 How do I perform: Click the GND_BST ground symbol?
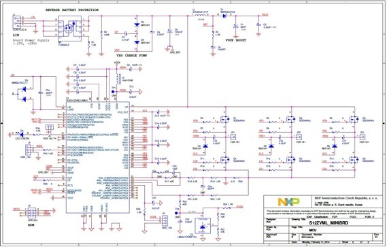click(169, 48)
